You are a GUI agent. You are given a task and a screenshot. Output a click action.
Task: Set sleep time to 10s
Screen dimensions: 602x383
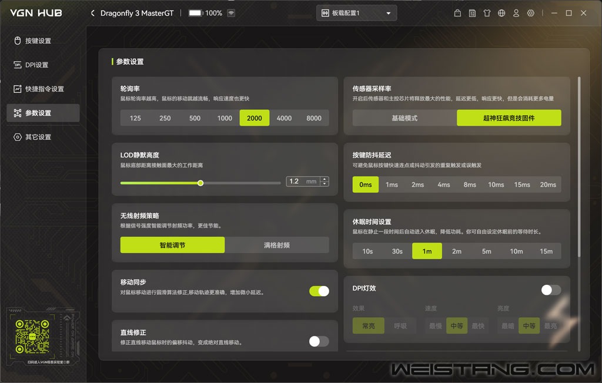367,251
